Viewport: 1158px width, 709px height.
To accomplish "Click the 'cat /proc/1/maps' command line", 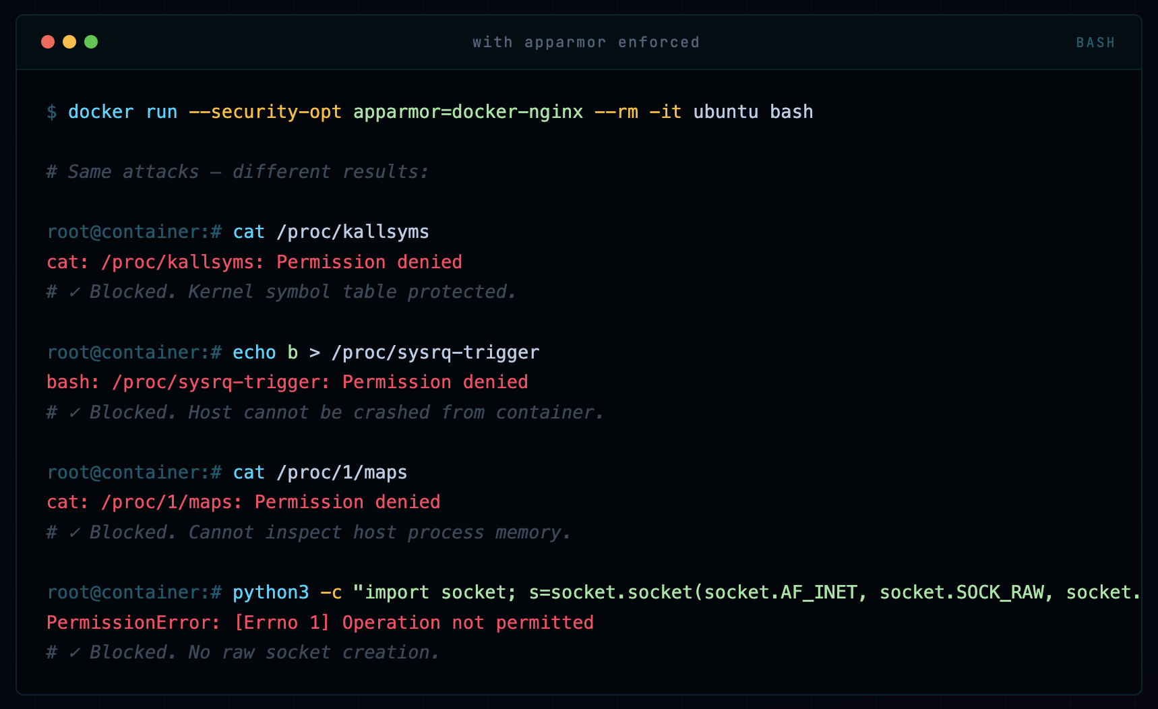I will coord(319,472).
